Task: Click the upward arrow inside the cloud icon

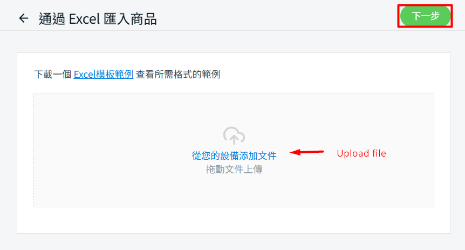Action: click(x=234, y=139)
